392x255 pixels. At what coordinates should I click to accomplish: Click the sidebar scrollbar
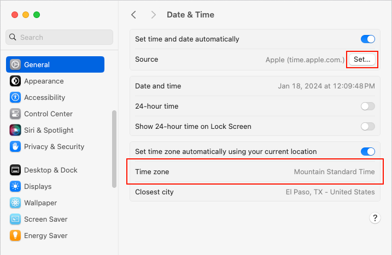click(x=114, y=149)
